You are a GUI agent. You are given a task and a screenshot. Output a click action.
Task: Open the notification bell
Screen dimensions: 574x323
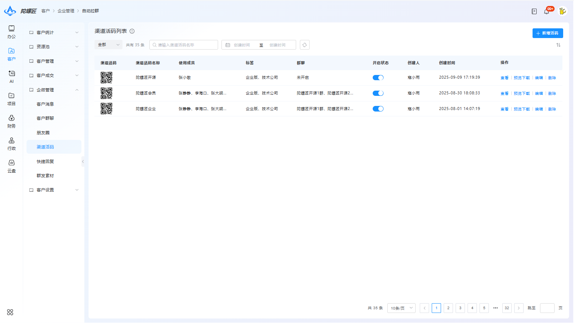pos(546,11)
